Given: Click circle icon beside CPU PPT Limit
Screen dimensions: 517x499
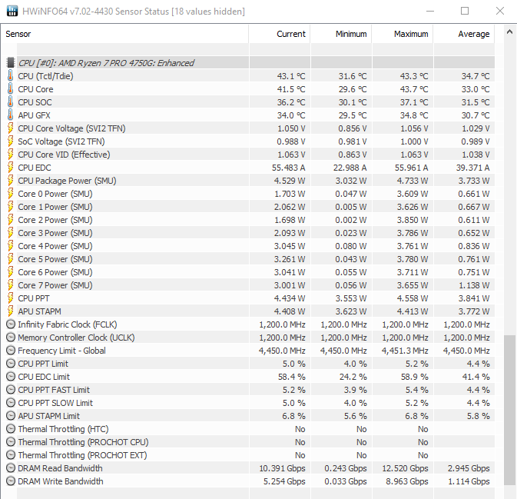Looking at the screenshot, I should (11, 364).
